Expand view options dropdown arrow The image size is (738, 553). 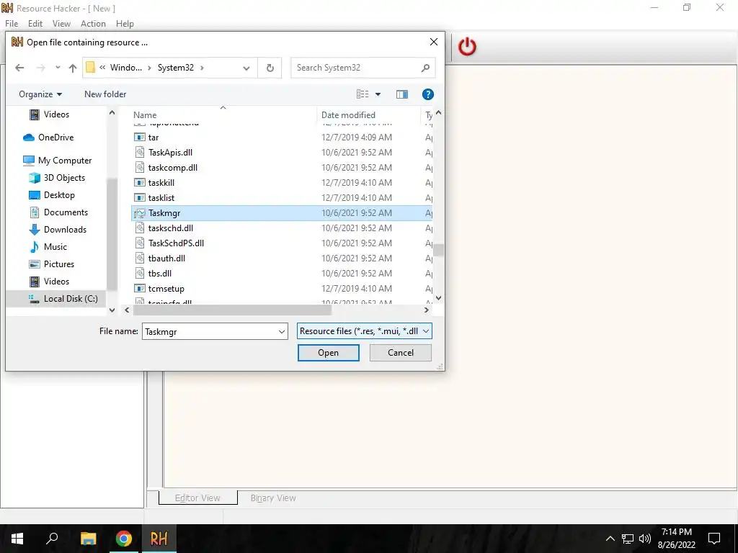coord(378,94)
